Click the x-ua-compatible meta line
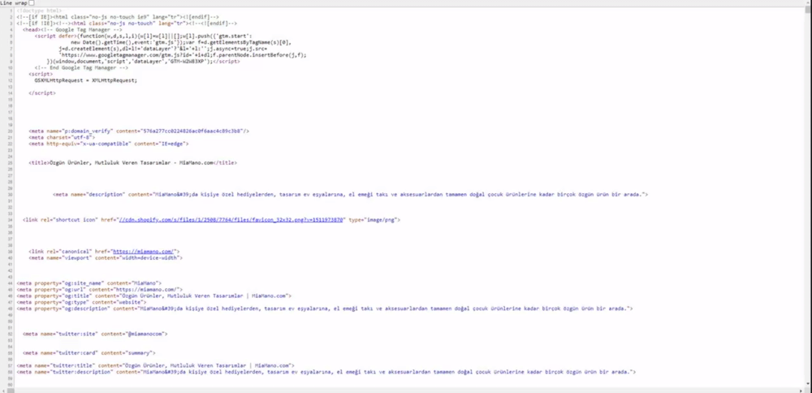 (109, 144)
